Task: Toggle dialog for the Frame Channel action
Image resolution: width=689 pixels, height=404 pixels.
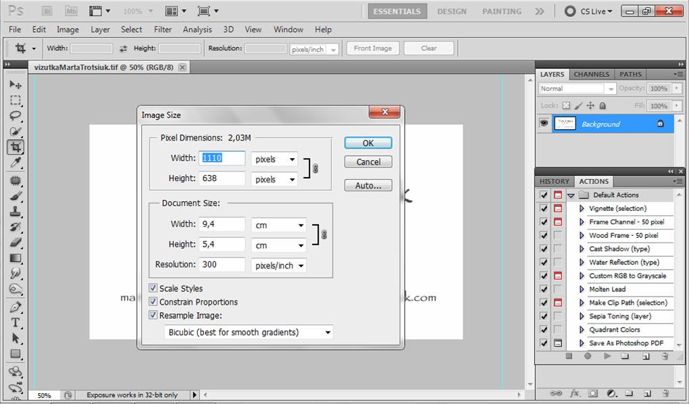Action: [x=557, y=222]
